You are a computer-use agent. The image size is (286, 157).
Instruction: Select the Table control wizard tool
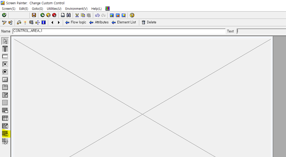click(5, 126)
